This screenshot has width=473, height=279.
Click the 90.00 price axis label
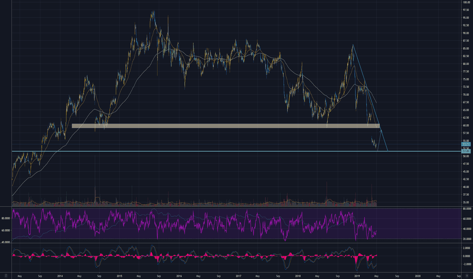(466, 33)
